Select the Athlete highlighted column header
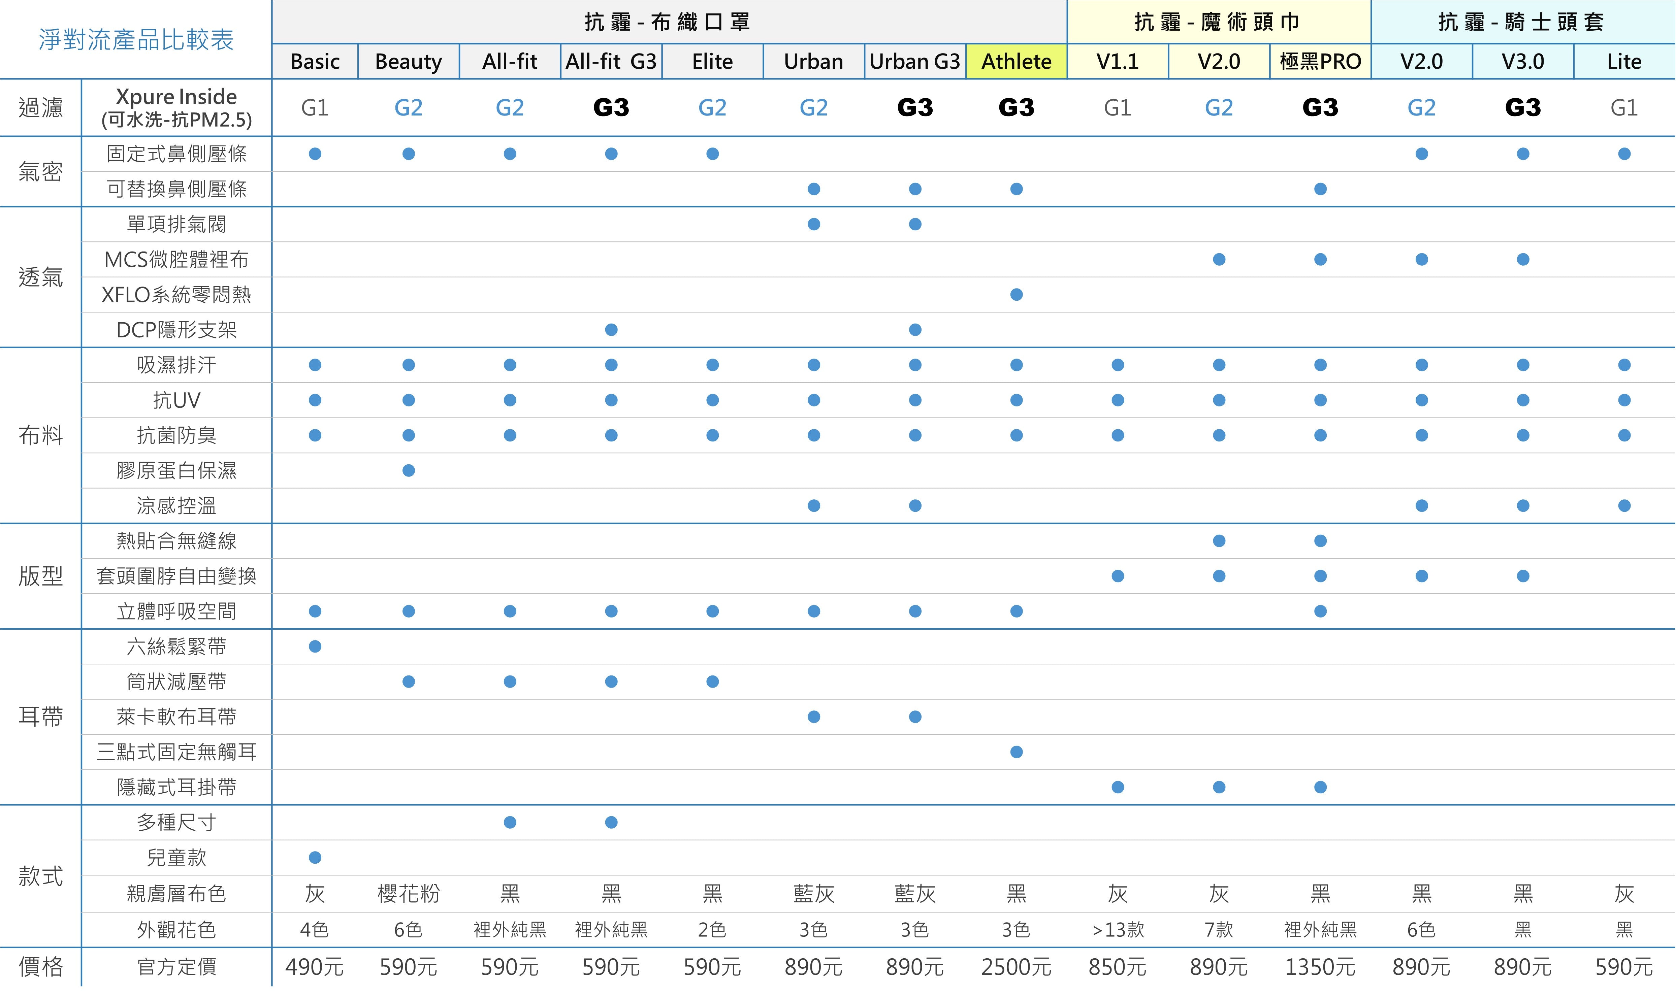 pyautogui.click(x=1017, y=62)
